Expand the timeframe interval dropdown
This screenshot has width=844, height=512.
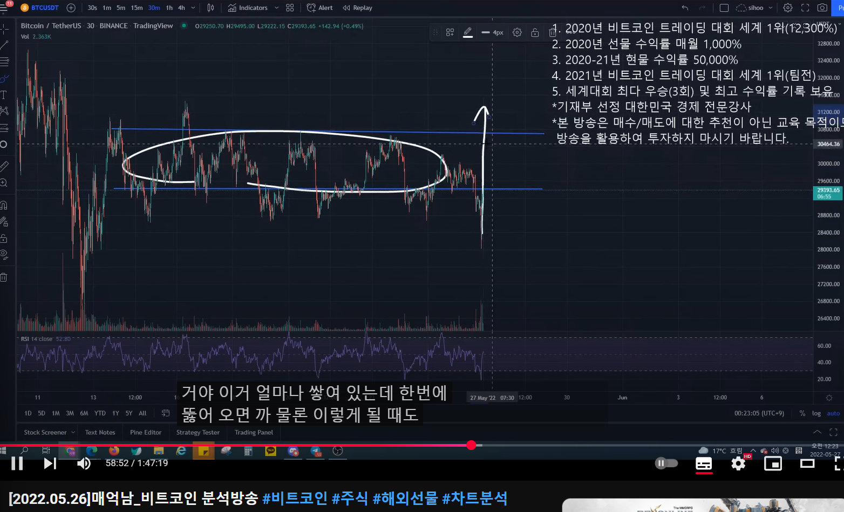[193, 8]
